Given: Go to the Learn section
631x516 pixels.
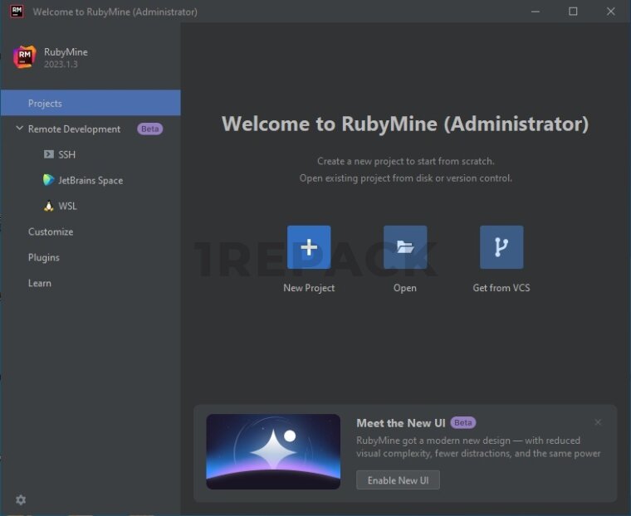Looking at the screenshot, I should (40, 284).
